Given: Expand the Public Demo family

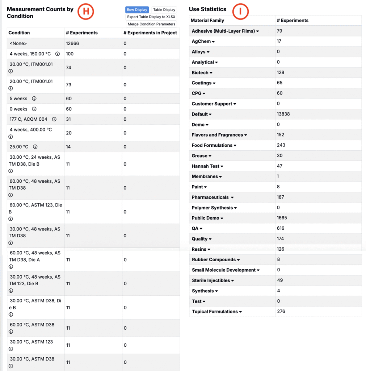Looking at the screenshot, I should coord(222,218).
